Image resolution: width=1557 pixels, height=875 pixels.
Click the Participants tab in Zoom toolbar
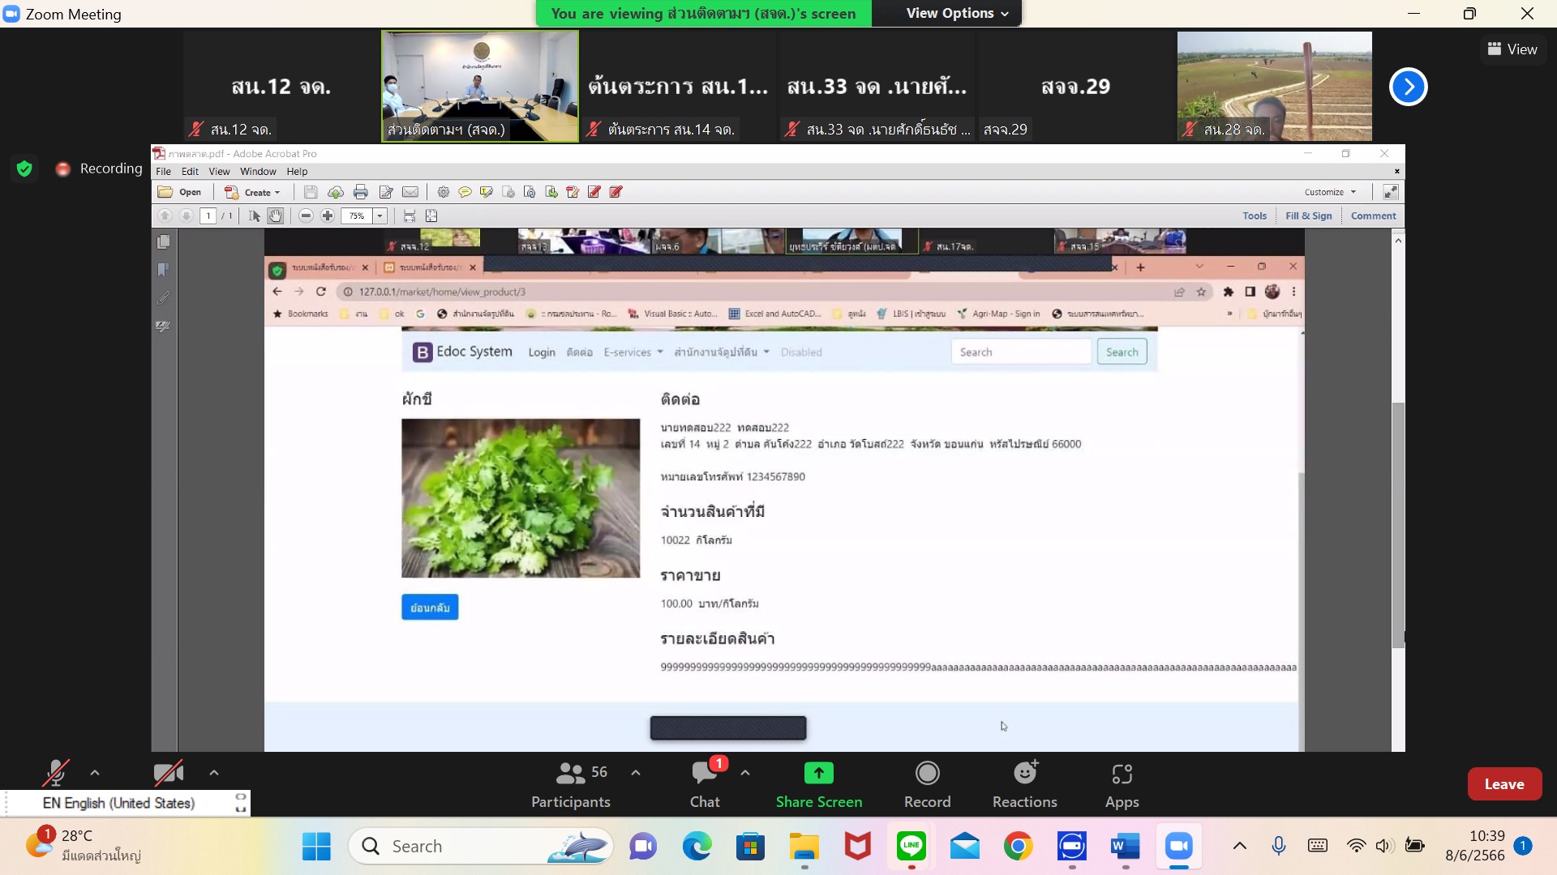point(570,783)
